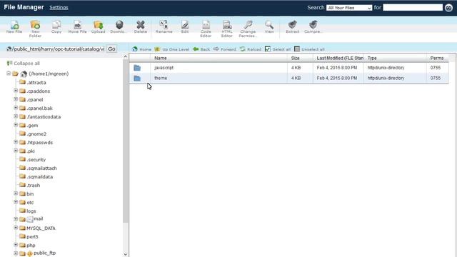Sort by Perms column header

(x=436, y=59)
